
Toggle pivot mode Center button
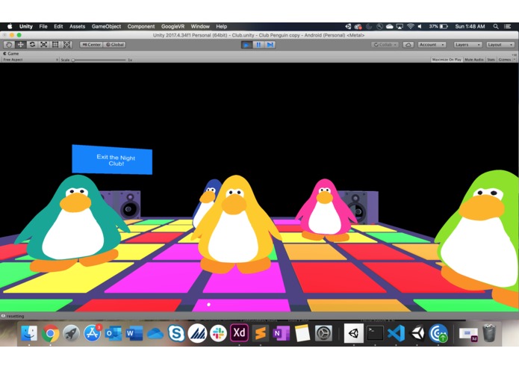click(x=91, y=45)
